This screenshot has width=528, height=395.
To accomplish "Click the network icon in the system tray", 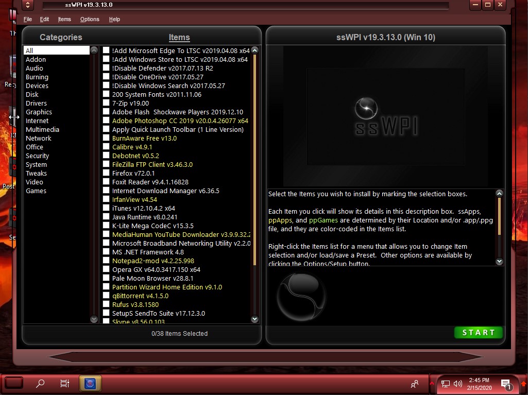I will tap(445, 384).
